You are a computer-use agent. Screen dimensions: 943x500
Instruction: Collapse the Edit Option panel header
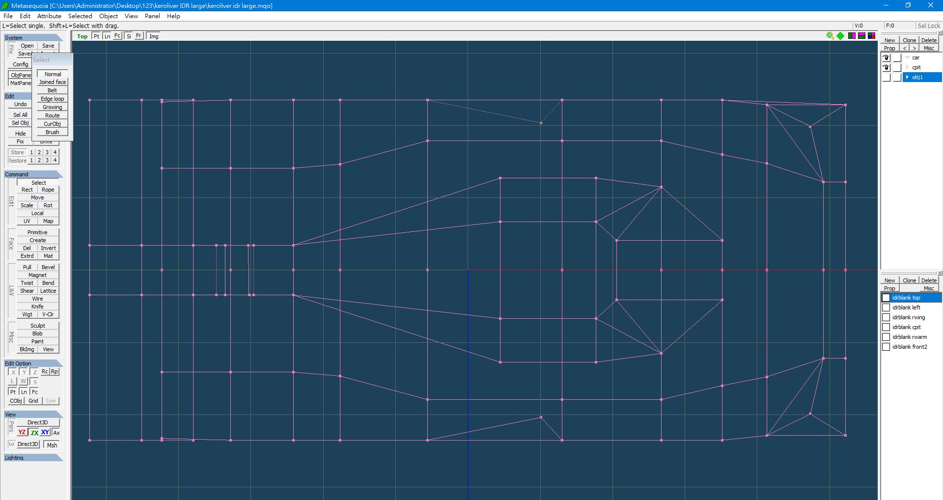point(33,363)
